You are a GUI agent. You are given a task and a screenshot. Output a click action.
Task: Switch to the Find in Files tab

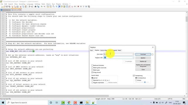[x=104, y=50]
